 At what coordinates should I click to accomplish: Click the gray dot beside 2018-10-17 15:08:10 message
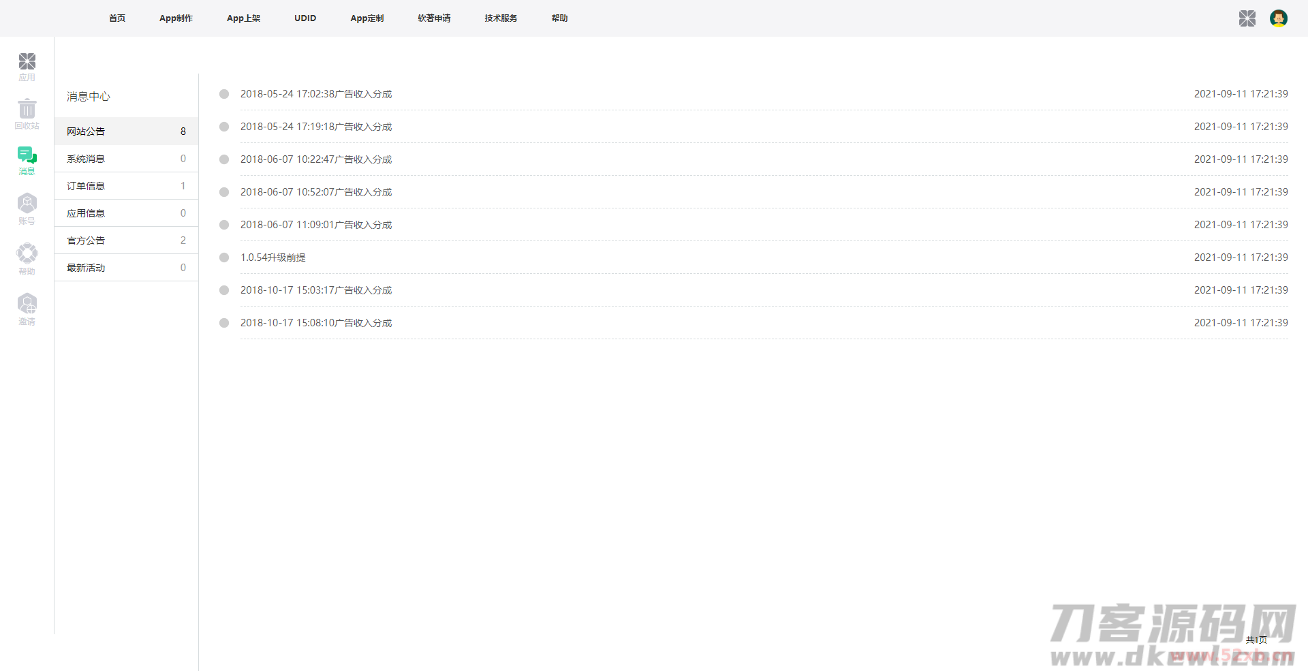coord(224,323)
